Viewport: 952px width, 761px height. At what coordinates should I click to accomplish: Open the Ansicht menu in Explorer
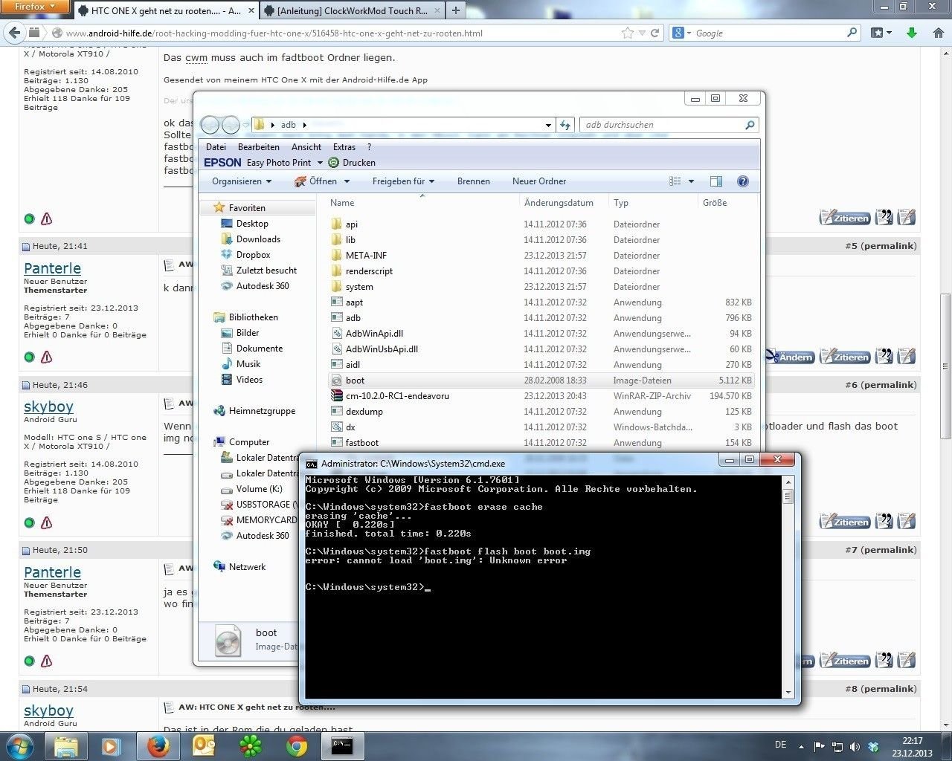[306, 147]
